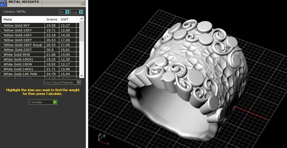
Task: Click the 19.08 grams value
Action: 51,25
